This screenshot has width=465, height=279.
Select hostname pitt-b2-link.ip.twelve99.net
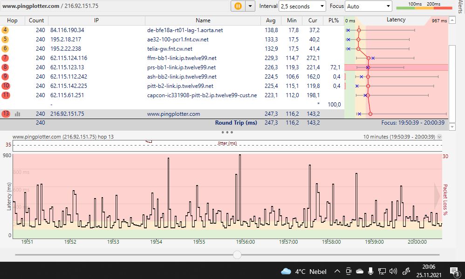(180, 86)
